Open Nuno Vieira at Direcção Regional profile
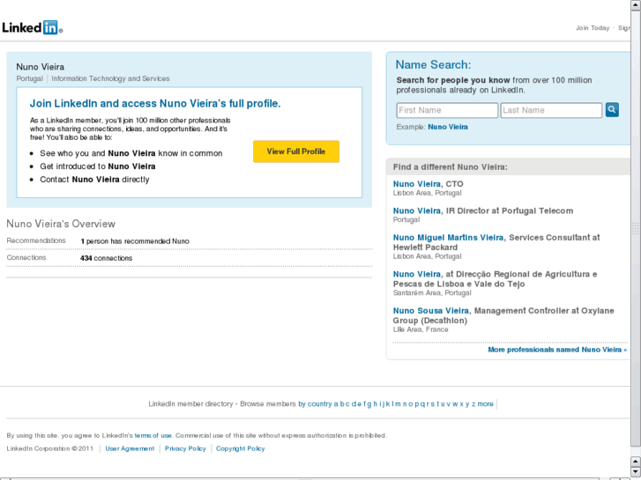The height and width of the screenshot is (480, 641). (416, 274)
